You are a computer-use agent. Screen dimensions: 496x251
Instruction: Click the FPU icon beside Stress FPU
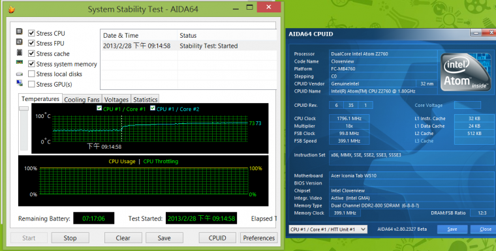click(20, 42)
